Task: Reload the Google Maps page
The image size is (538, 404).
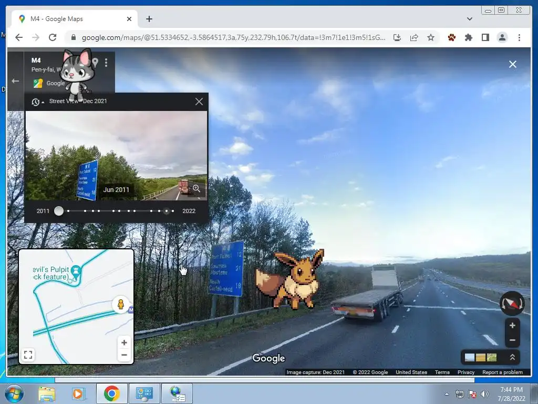Action: pyautogui.click(x=53, y=37)
